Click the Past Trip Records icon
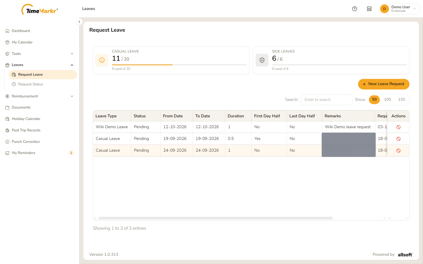This screenshot has height=264, width=423. pyautogui.click(x=7, y=130)
